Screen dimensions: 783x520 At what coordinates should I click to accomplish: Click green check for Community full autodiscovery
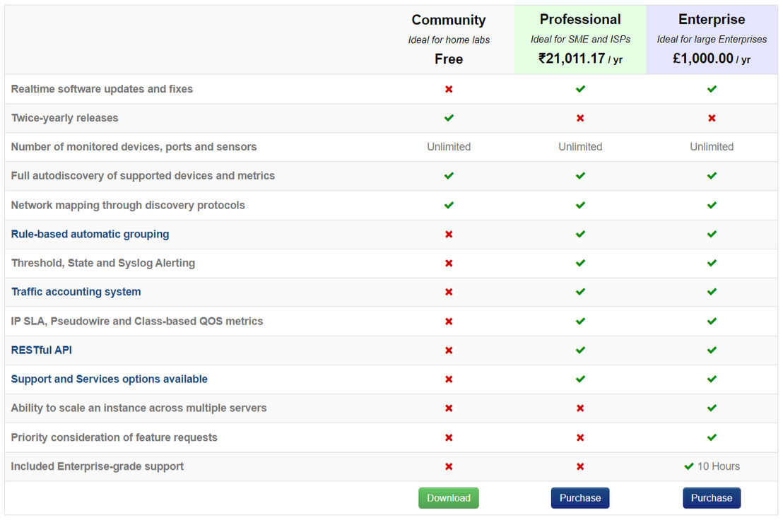[449, 176]
